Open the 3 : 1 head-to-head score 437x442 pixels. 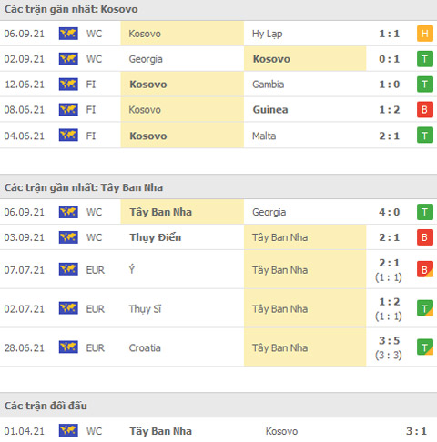pos(416,431)
